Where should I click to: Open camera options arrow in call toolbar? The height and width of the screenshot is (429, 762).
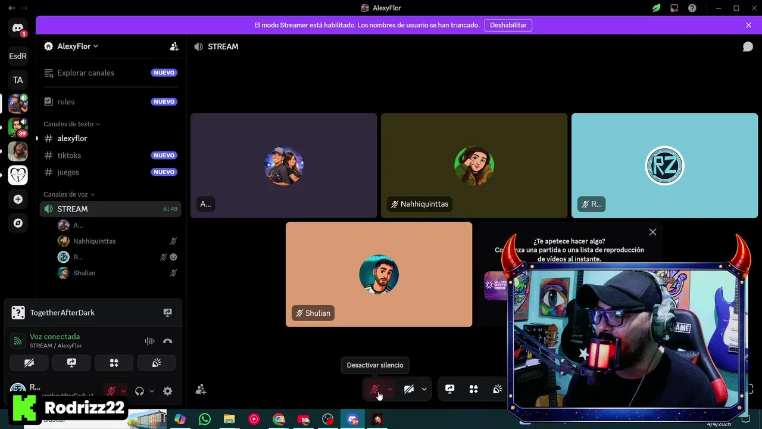click(424, 389)
